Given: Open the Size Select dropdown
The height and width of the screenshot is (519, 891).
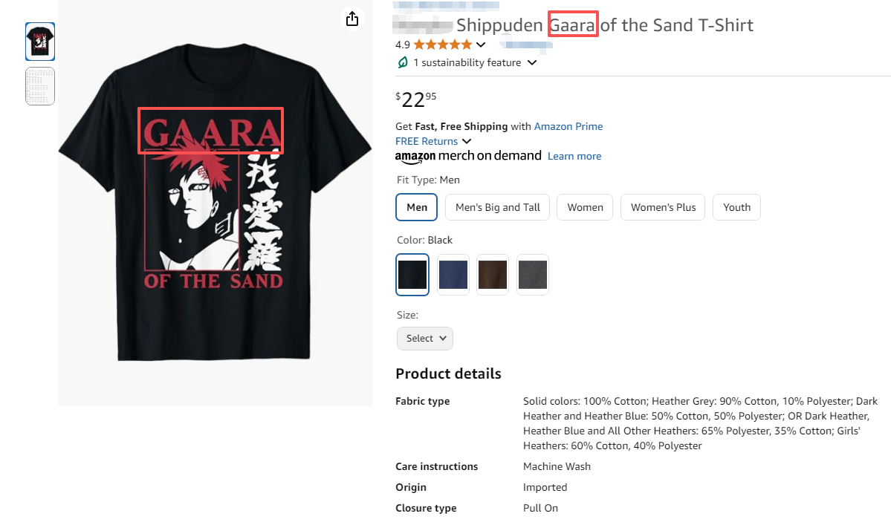Looking at the screenshot, I should (x=425, y=338).
